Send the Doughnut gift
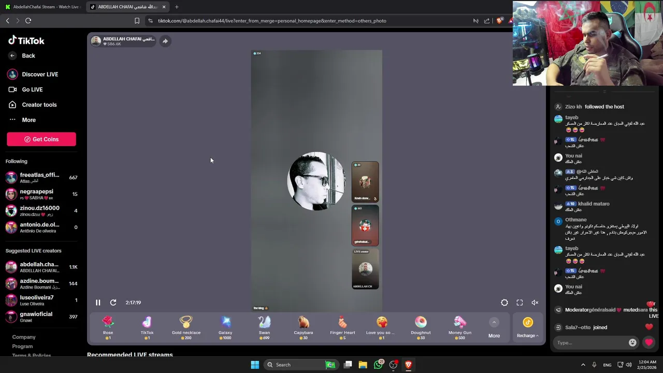The width and height of the screenshot is (663, 373). pos(421,328)
